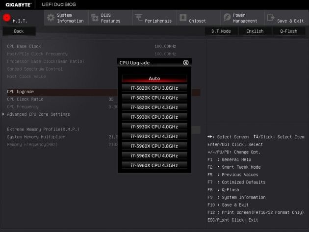Viewport: 309px width, 232px height.
Task: Click the Chipset icon
Action: [183, 18]
